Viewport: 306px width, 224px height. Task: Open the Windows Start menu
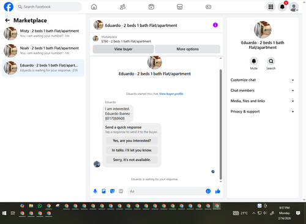pos(4,213)
